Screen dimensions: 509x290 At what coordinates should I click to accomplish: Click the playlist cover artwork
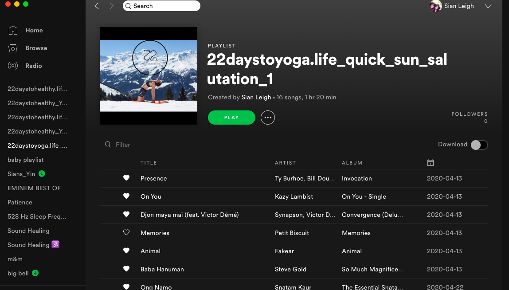pyautogui.click(x=149, y=76)
